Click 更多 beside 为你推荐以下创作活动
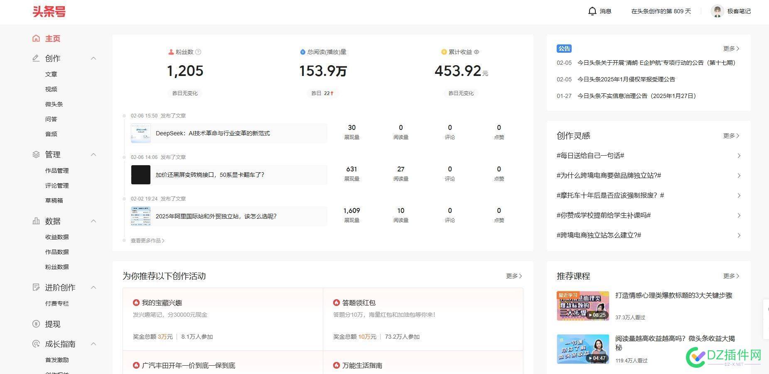This screenshot has height=374, width=769. pyautogui.click(x=514, y=276)
